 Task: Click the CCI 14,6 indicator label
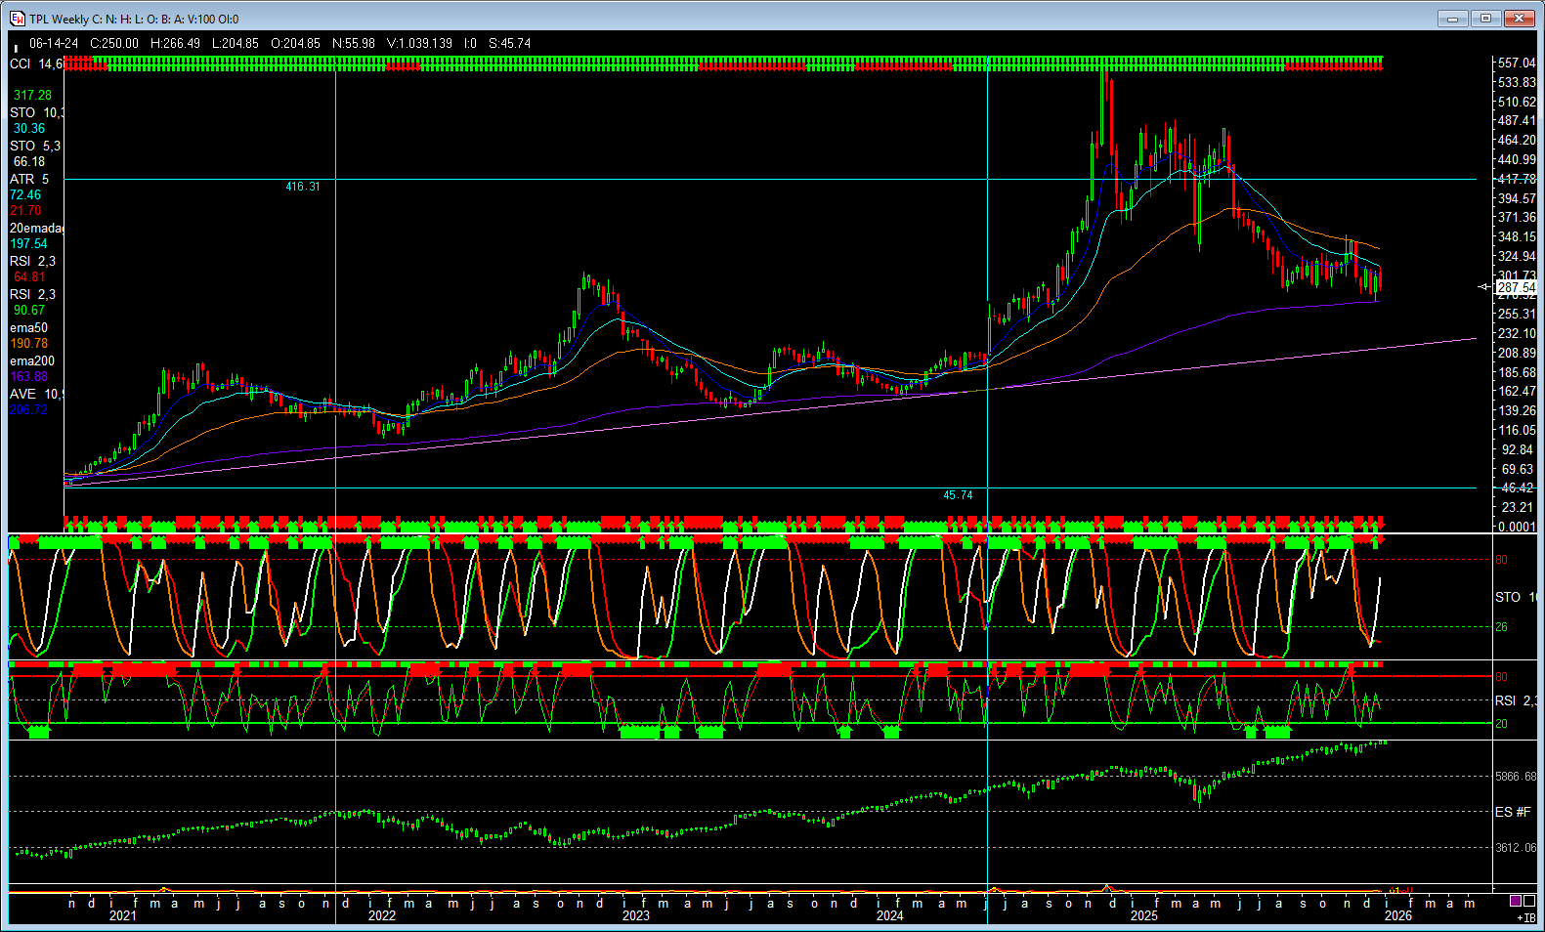click(x=35, y=64)
